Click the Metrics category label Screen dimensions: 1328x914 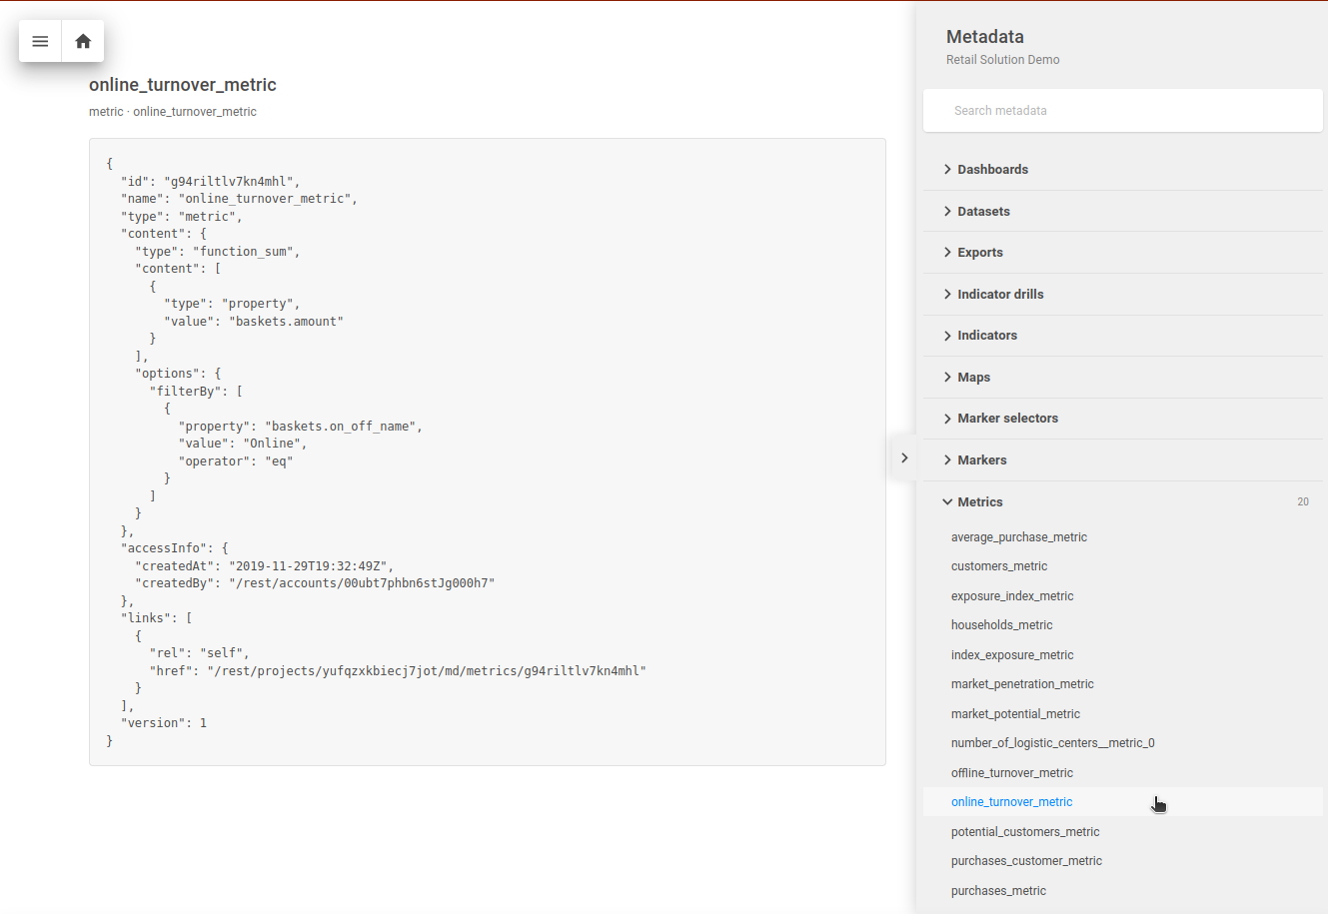coord(980,502)
